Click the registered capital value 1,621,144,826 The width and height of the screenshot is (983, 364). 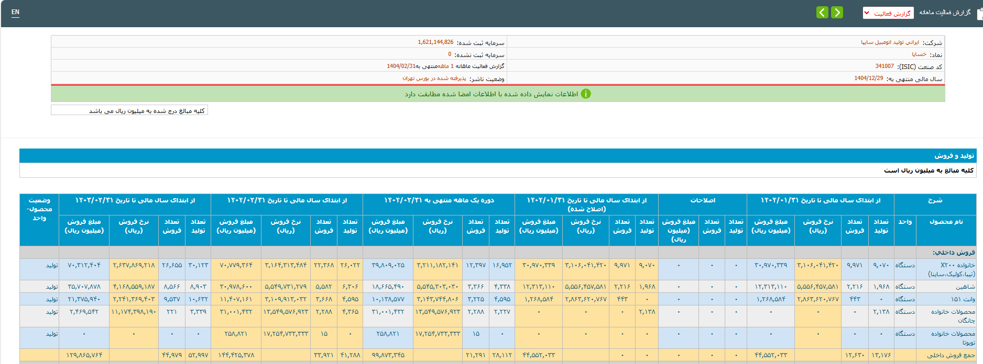(x=435, y=42)
